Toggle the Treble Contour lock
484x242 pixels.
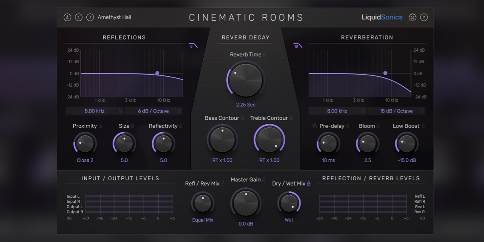click(x=291, y=118)
